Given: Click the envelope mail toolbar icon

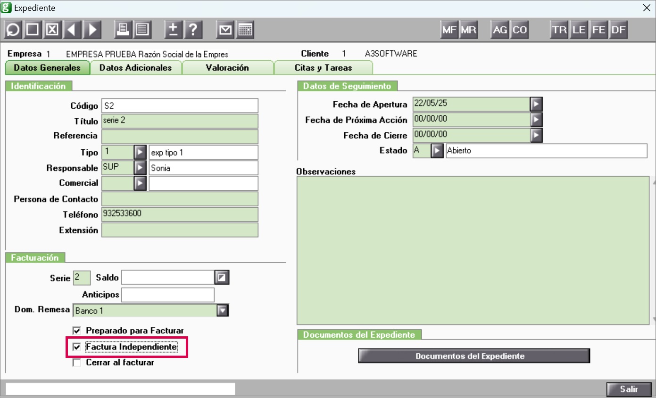Looking at the screenshot, I should point(225,30).
